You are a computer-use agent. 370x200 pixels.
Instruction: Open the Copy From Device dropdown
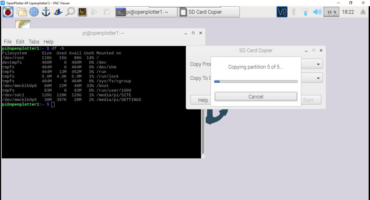point(318,64)
